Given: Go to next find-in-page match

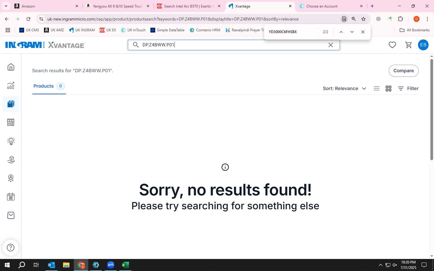Looking at the screenshot, I should (x=352, y=32).
